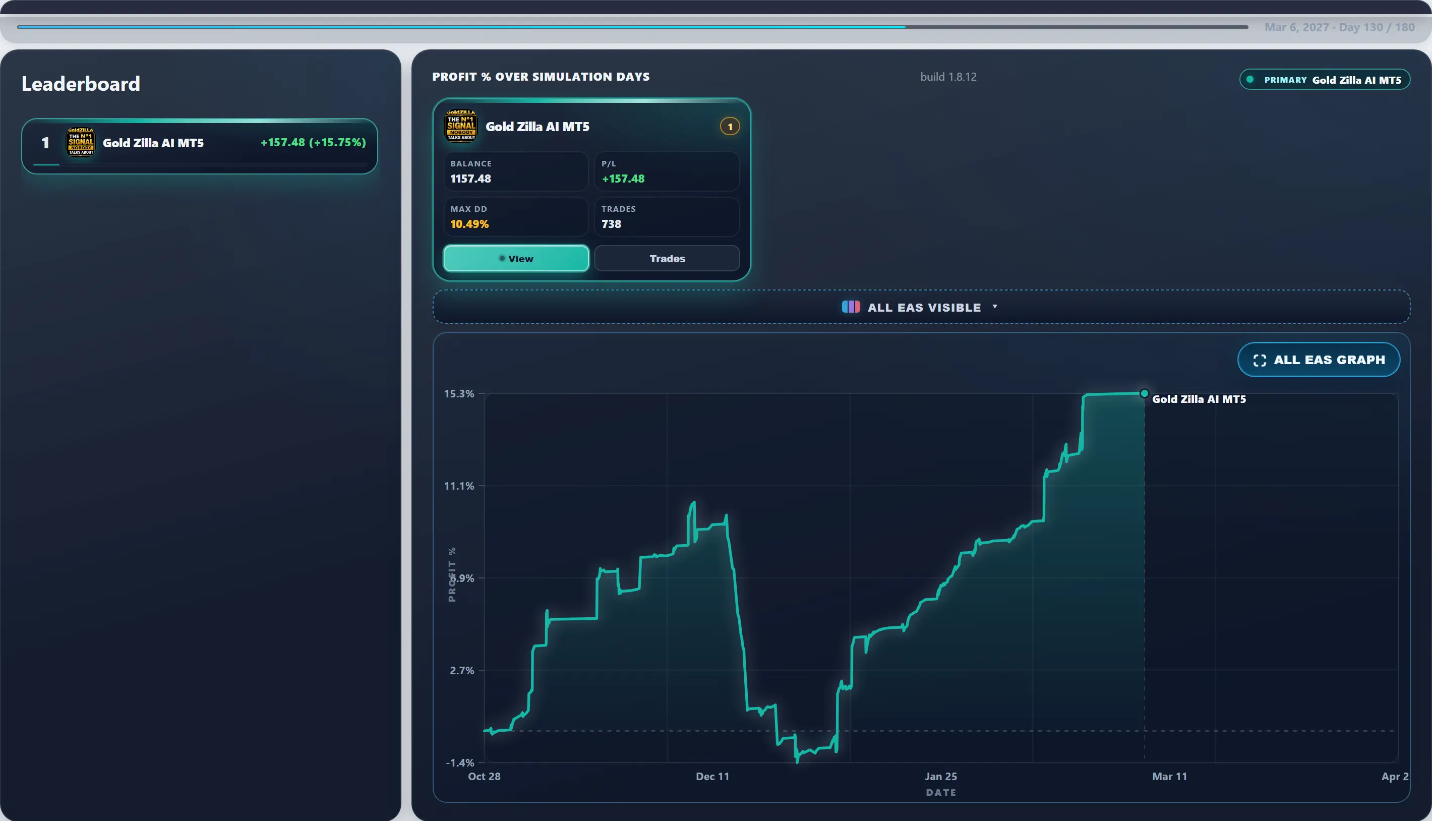Select Gold Zilla AI MT5 leaderboard row
1432x821 pixels.
tap(200, 146)
